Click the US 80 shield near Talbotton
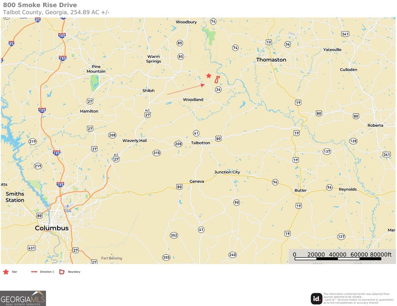 (218, 138)
